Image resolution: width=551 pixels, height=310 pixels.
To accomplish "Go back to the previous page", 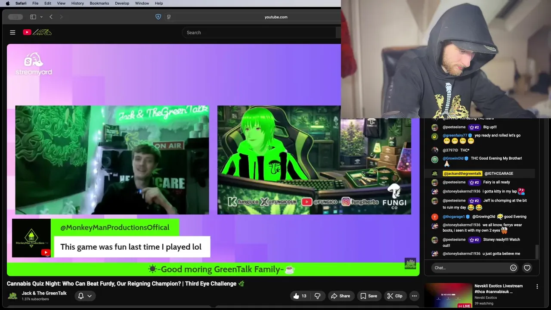I will 51,17.
